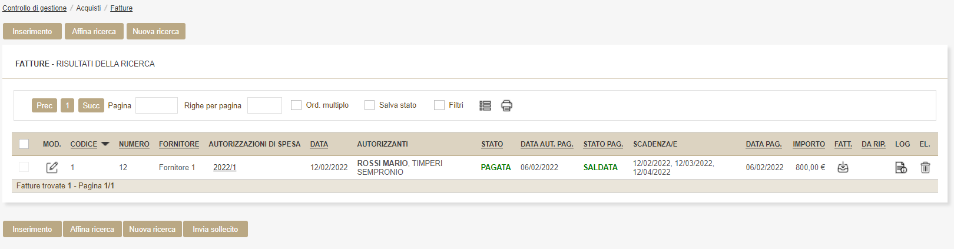The height and width of the screenshot is (249, 954).
Task: Open the log icon for invoice 12
Action: [901, 168]
